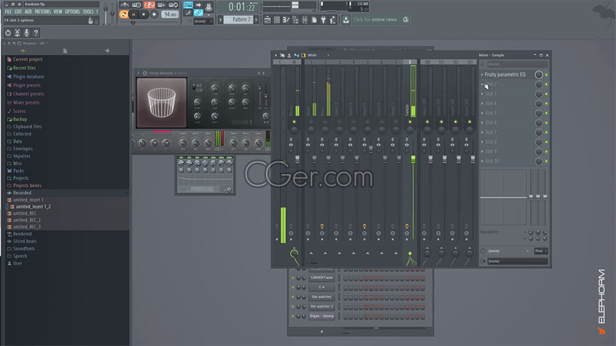Expand the Fruity parametric EQ slot arrow

point(482,75)
